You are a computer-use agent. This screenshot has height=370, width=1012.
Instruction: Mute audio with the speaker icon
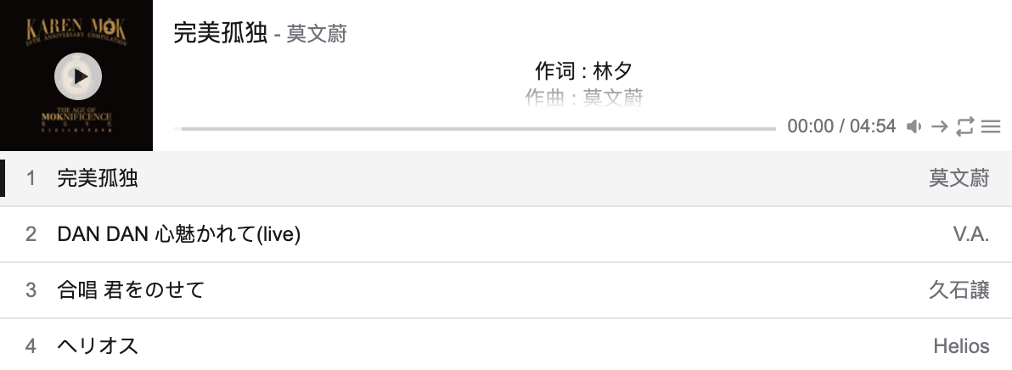(x=914, y=126)
